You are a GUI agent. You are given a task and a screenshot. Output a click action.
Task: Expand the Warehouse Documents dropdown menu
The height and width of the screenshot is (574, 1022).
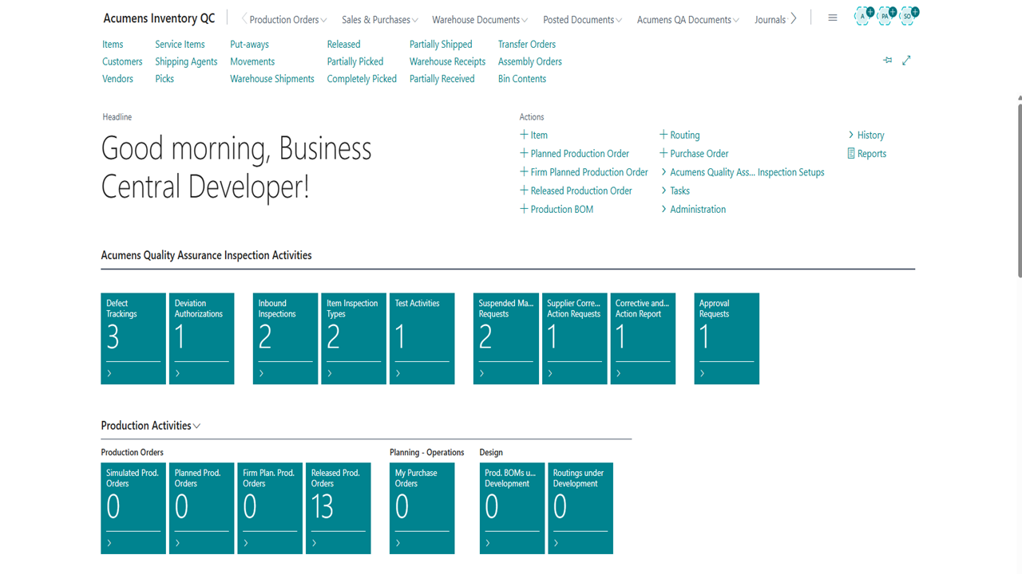click(x=480, y=20)
